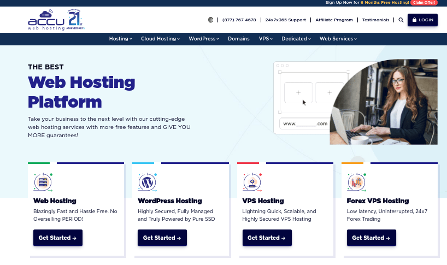Click the 21st anniversary badge
This screenshot has height=265, width=447.
click(x=76, y=19)
